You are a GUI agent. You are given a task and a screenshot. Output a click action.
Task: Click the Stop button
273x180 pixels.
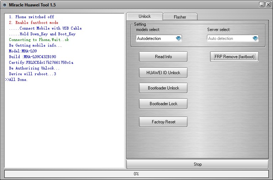pos(197,164)
